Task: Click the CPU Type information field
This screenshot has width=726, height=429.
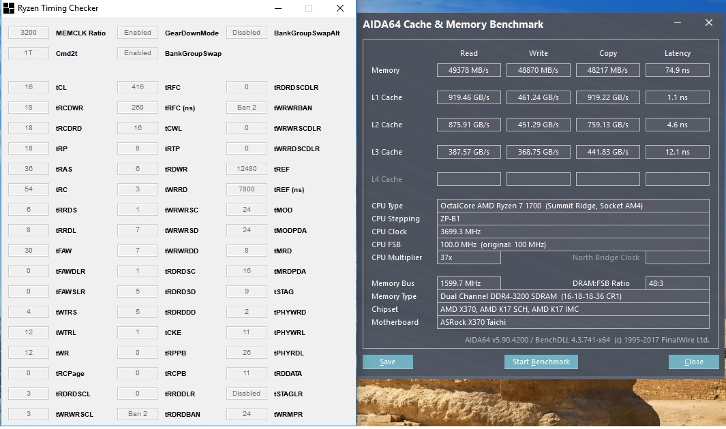Action: (573, 206)
